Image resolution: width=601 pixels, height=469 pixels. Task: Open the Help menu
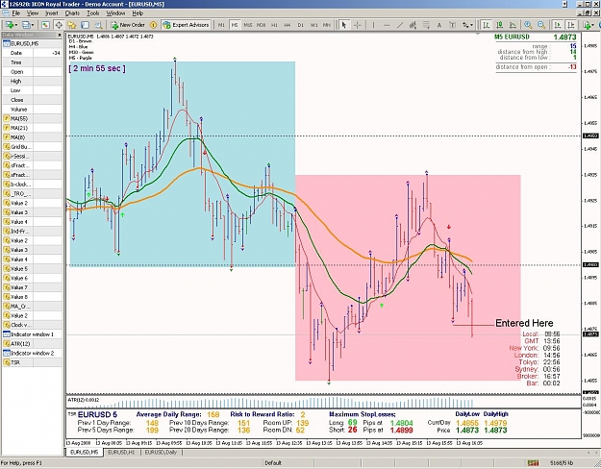click(138, 13)
